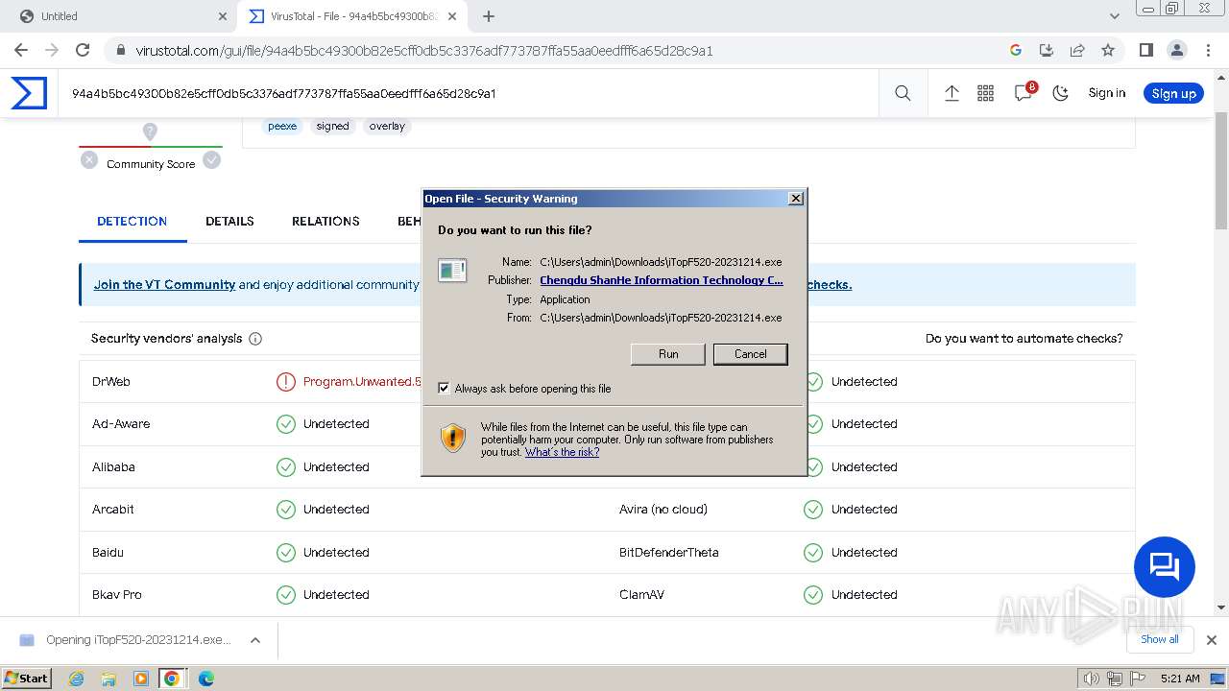Click the browser address bar URL
Image resolution: width=1229 pixels, height=691 pixels.
click(x=423, y=50)
